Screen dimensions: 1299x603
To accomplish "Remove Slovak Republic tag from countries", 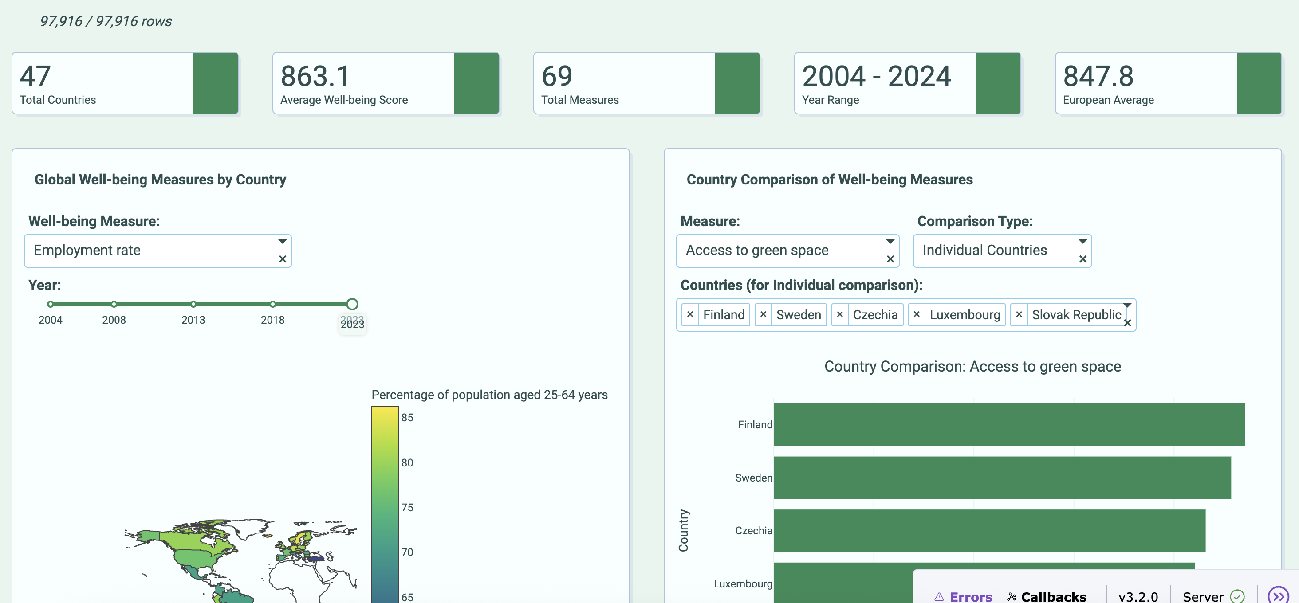I will point(1019,314).
